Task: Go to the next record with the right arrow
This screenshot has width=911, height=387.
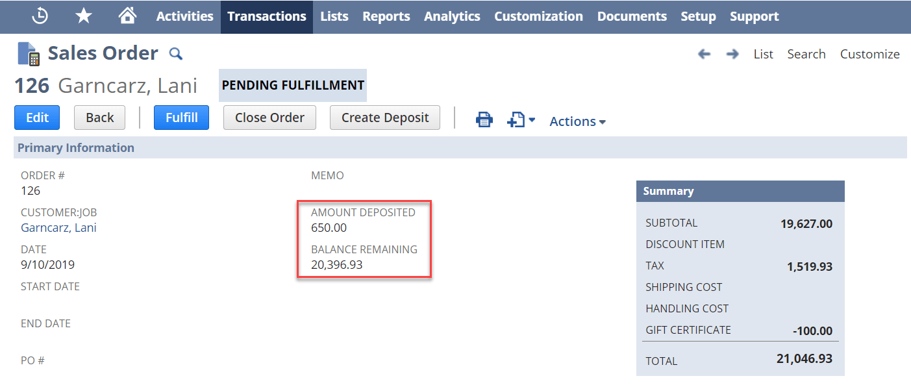Action: click(x=732, y=54)
